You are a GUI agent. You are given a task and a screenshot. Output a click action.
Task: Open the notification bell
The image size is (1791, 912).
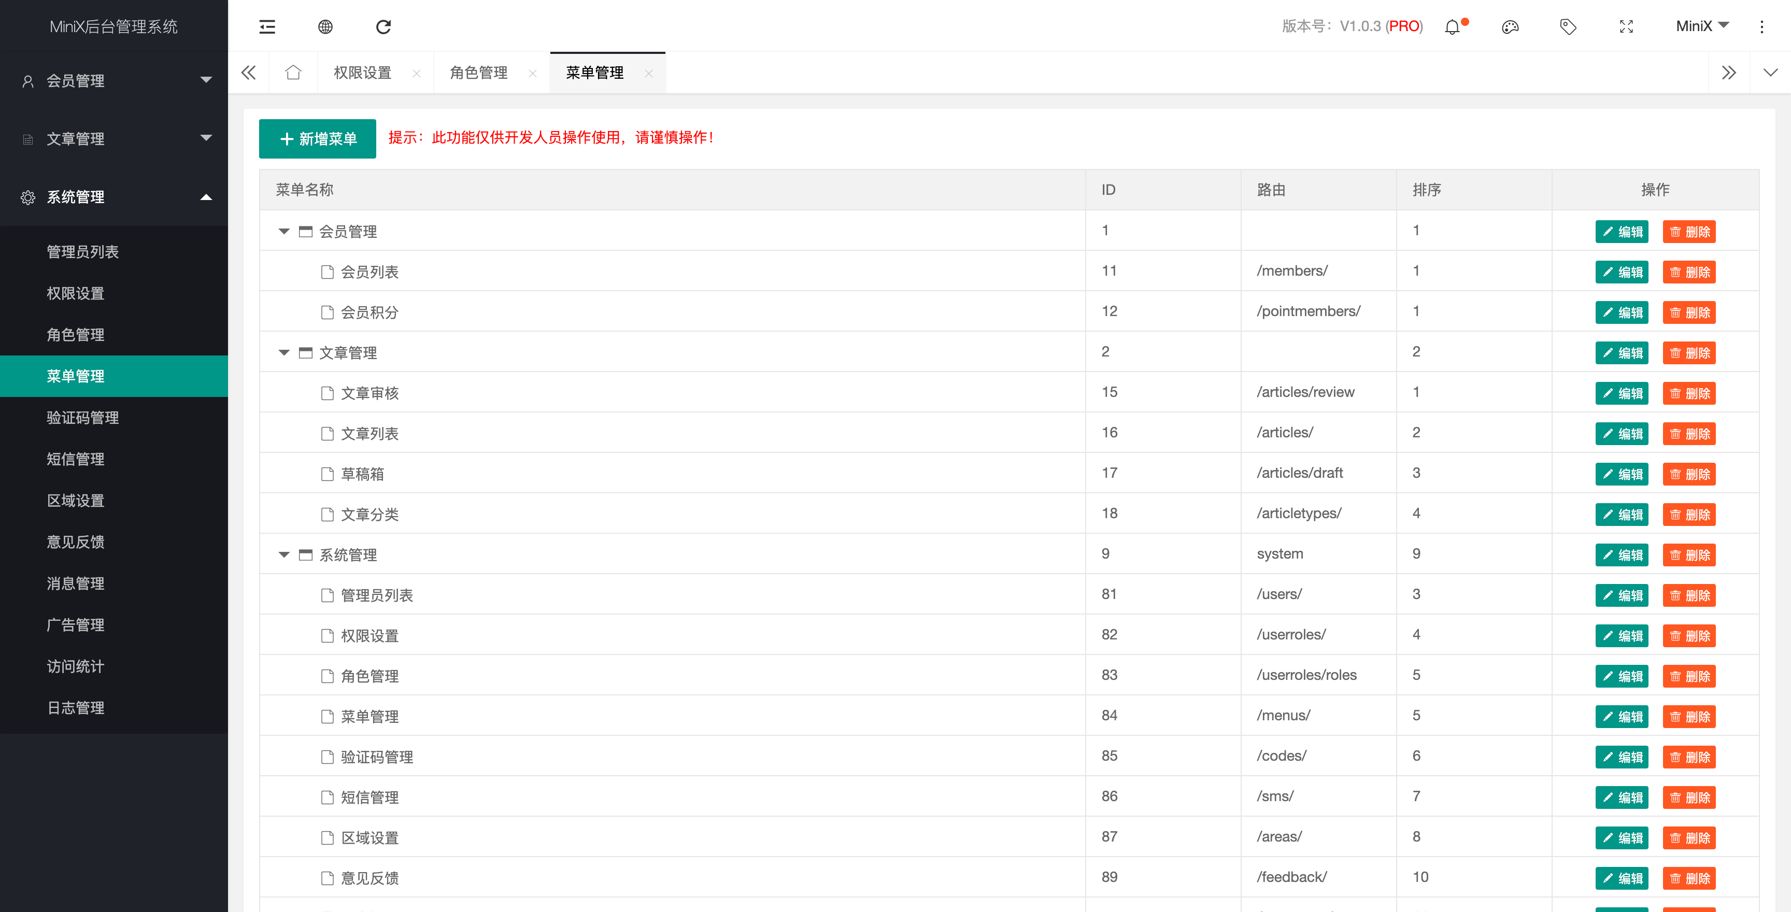[1453, 27]
